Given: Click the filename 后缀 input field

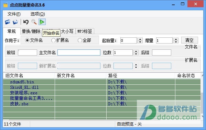Looking at the screenshot, I should coord(162,52).
